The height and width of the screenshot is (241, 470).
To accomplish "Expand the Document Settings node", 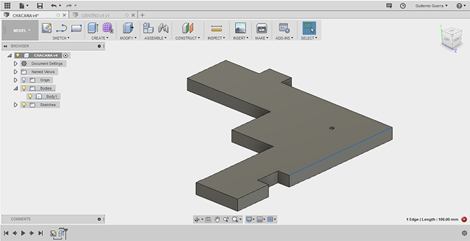I will point(15,64).
